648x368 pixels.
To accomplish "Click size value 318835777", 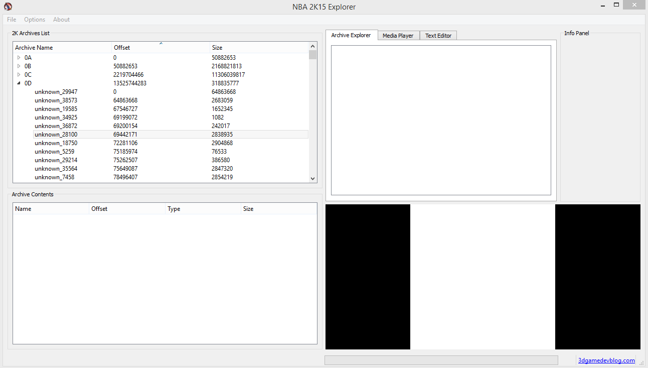I will (x=225, y=83).
